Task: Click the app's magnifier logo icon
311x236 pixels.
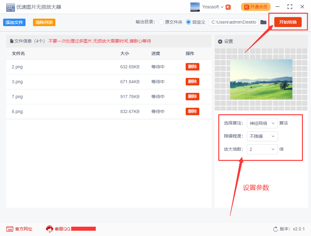Action: (x=10, y=7)
